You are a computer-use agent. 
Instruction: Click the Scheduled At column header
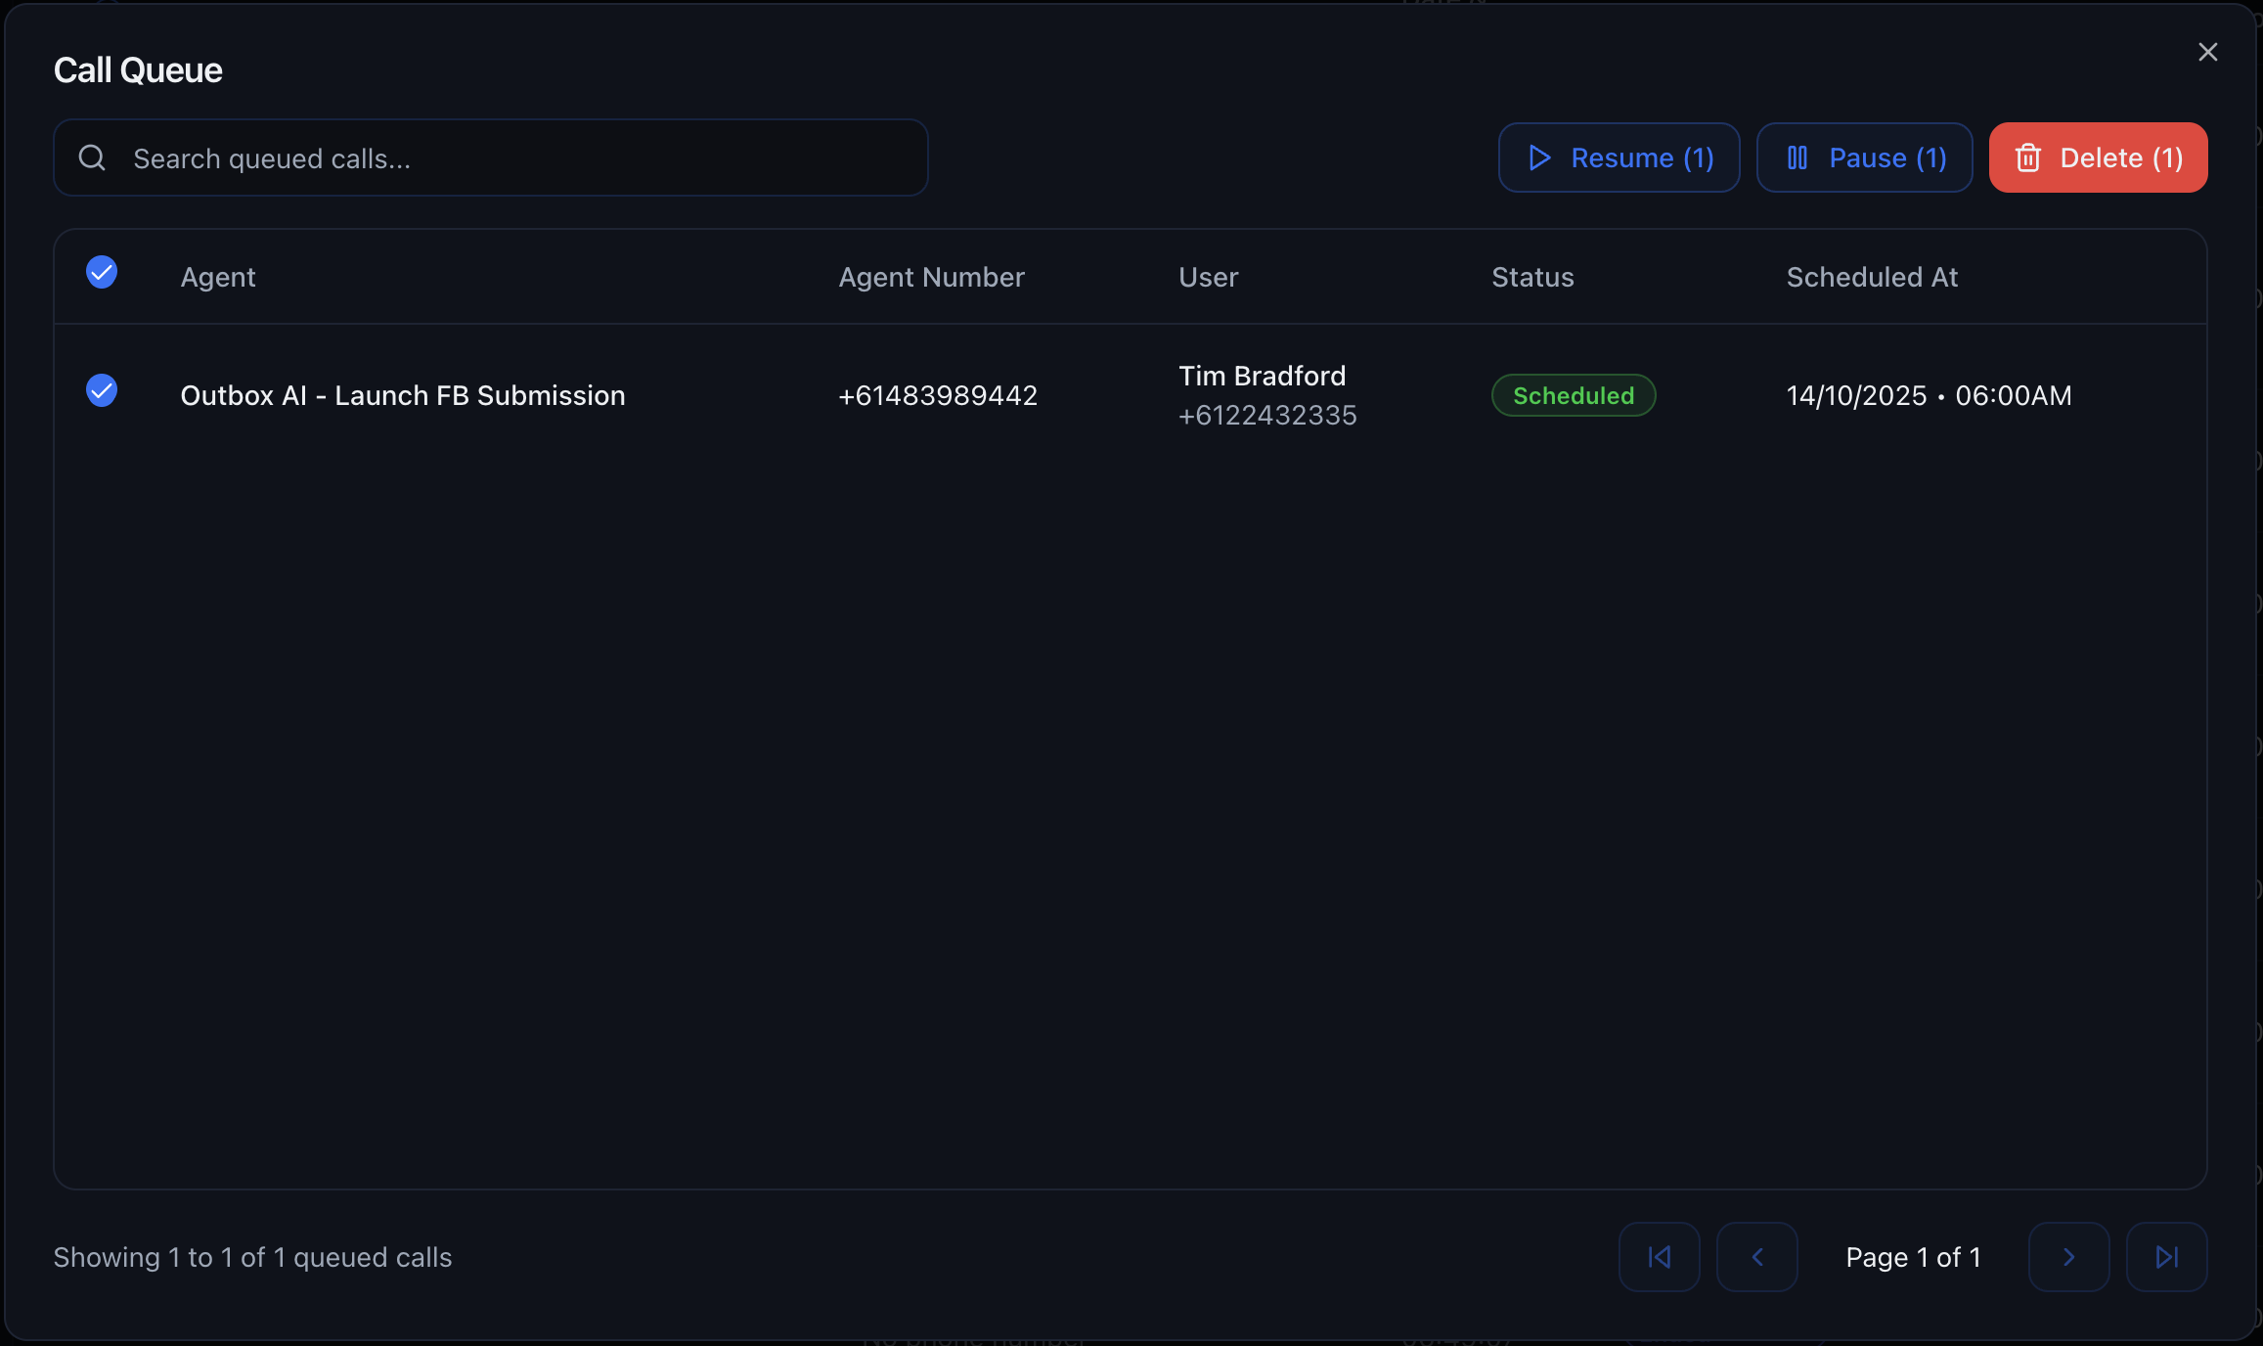point(1871,277)
